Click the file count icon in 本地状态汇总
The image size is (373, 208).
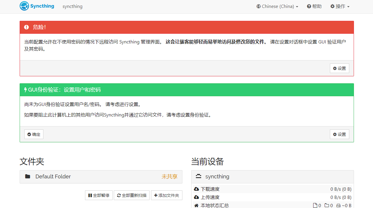(315, 206)
